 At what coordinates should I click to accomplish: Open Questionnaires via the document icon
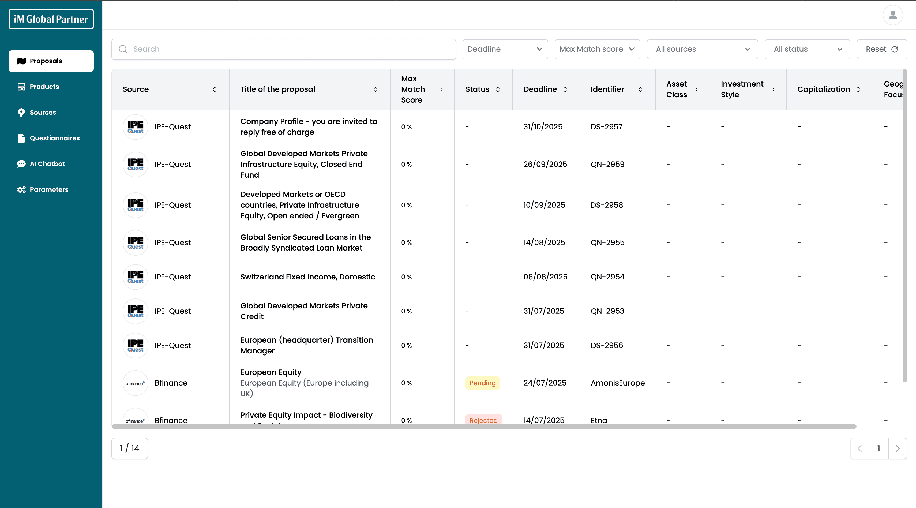click(21, 138)
